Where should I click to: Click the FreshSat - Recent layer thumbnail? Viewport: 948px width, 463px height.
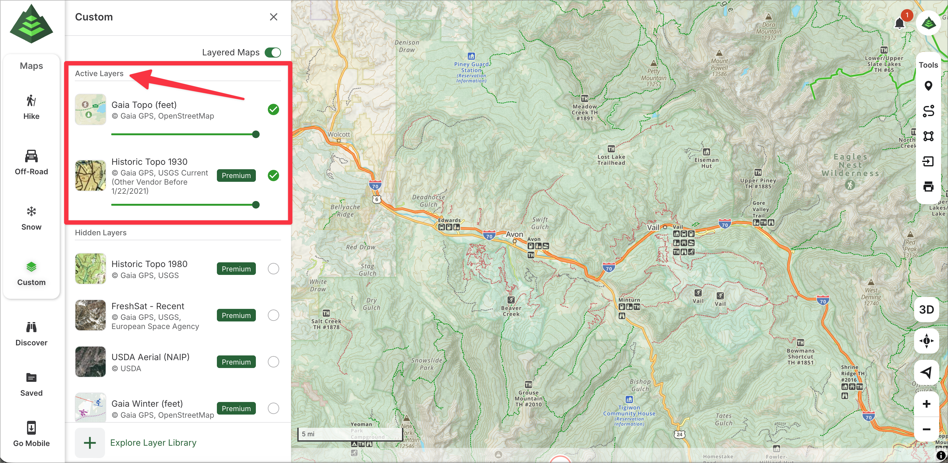[91, 315]
